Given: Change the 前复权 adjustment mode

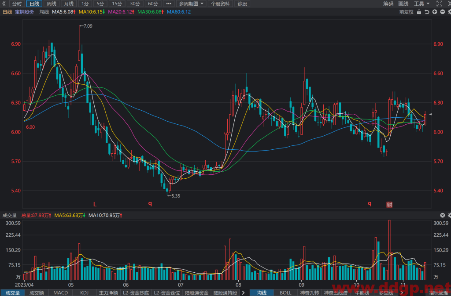Looking at the screenshot, I should pyautogui.click(x=407, y=12).
